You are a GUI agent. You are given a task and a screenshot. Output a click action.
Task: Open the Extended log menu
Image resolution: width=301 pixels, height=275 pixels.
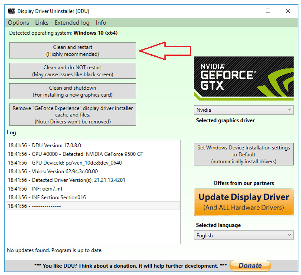click(72, 23)
